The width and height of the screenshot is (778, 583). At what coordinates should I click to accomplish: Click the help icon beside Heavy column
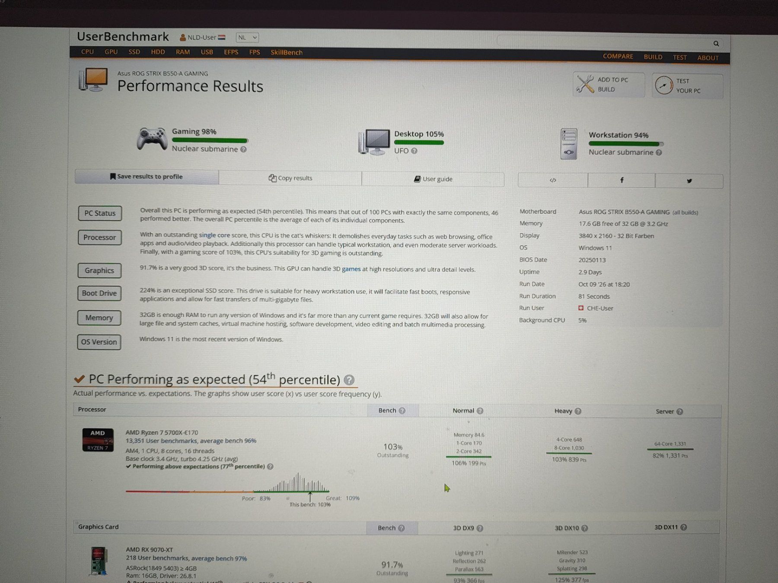pyautogui.click(x=578, y=411)
